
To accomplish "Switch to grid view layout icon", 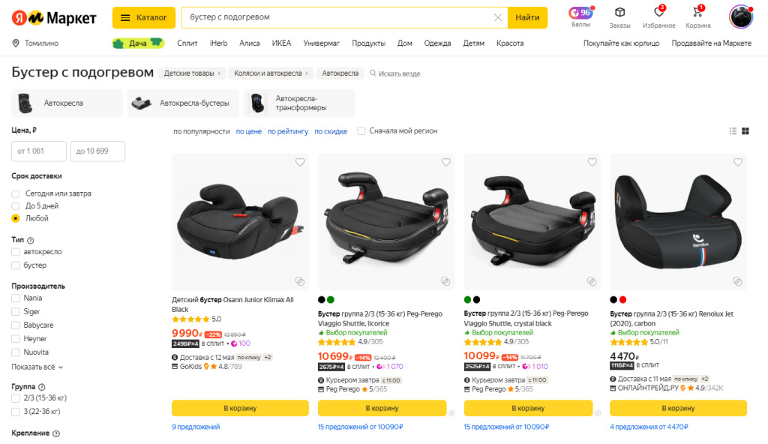I will (x=745, y=131).
